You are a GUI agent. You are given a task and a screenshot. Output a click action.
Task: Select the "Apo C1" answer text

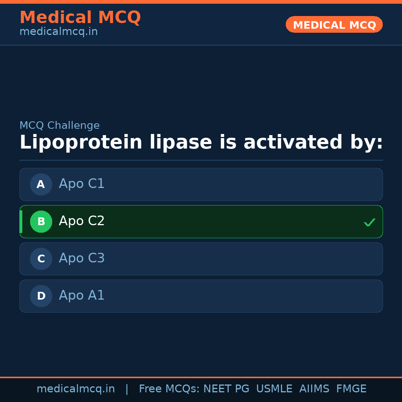click(x=82, y=184)
